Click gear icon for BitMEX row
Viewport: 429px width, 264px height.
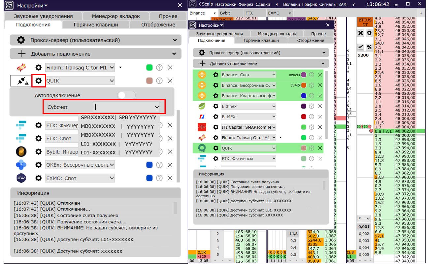tap(215, 117)
